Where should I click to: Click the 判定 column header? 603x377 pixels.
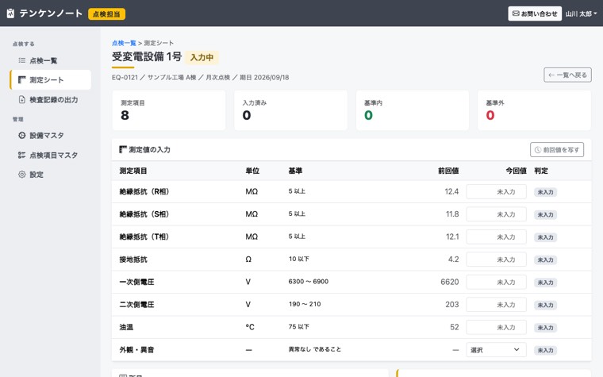540,171
